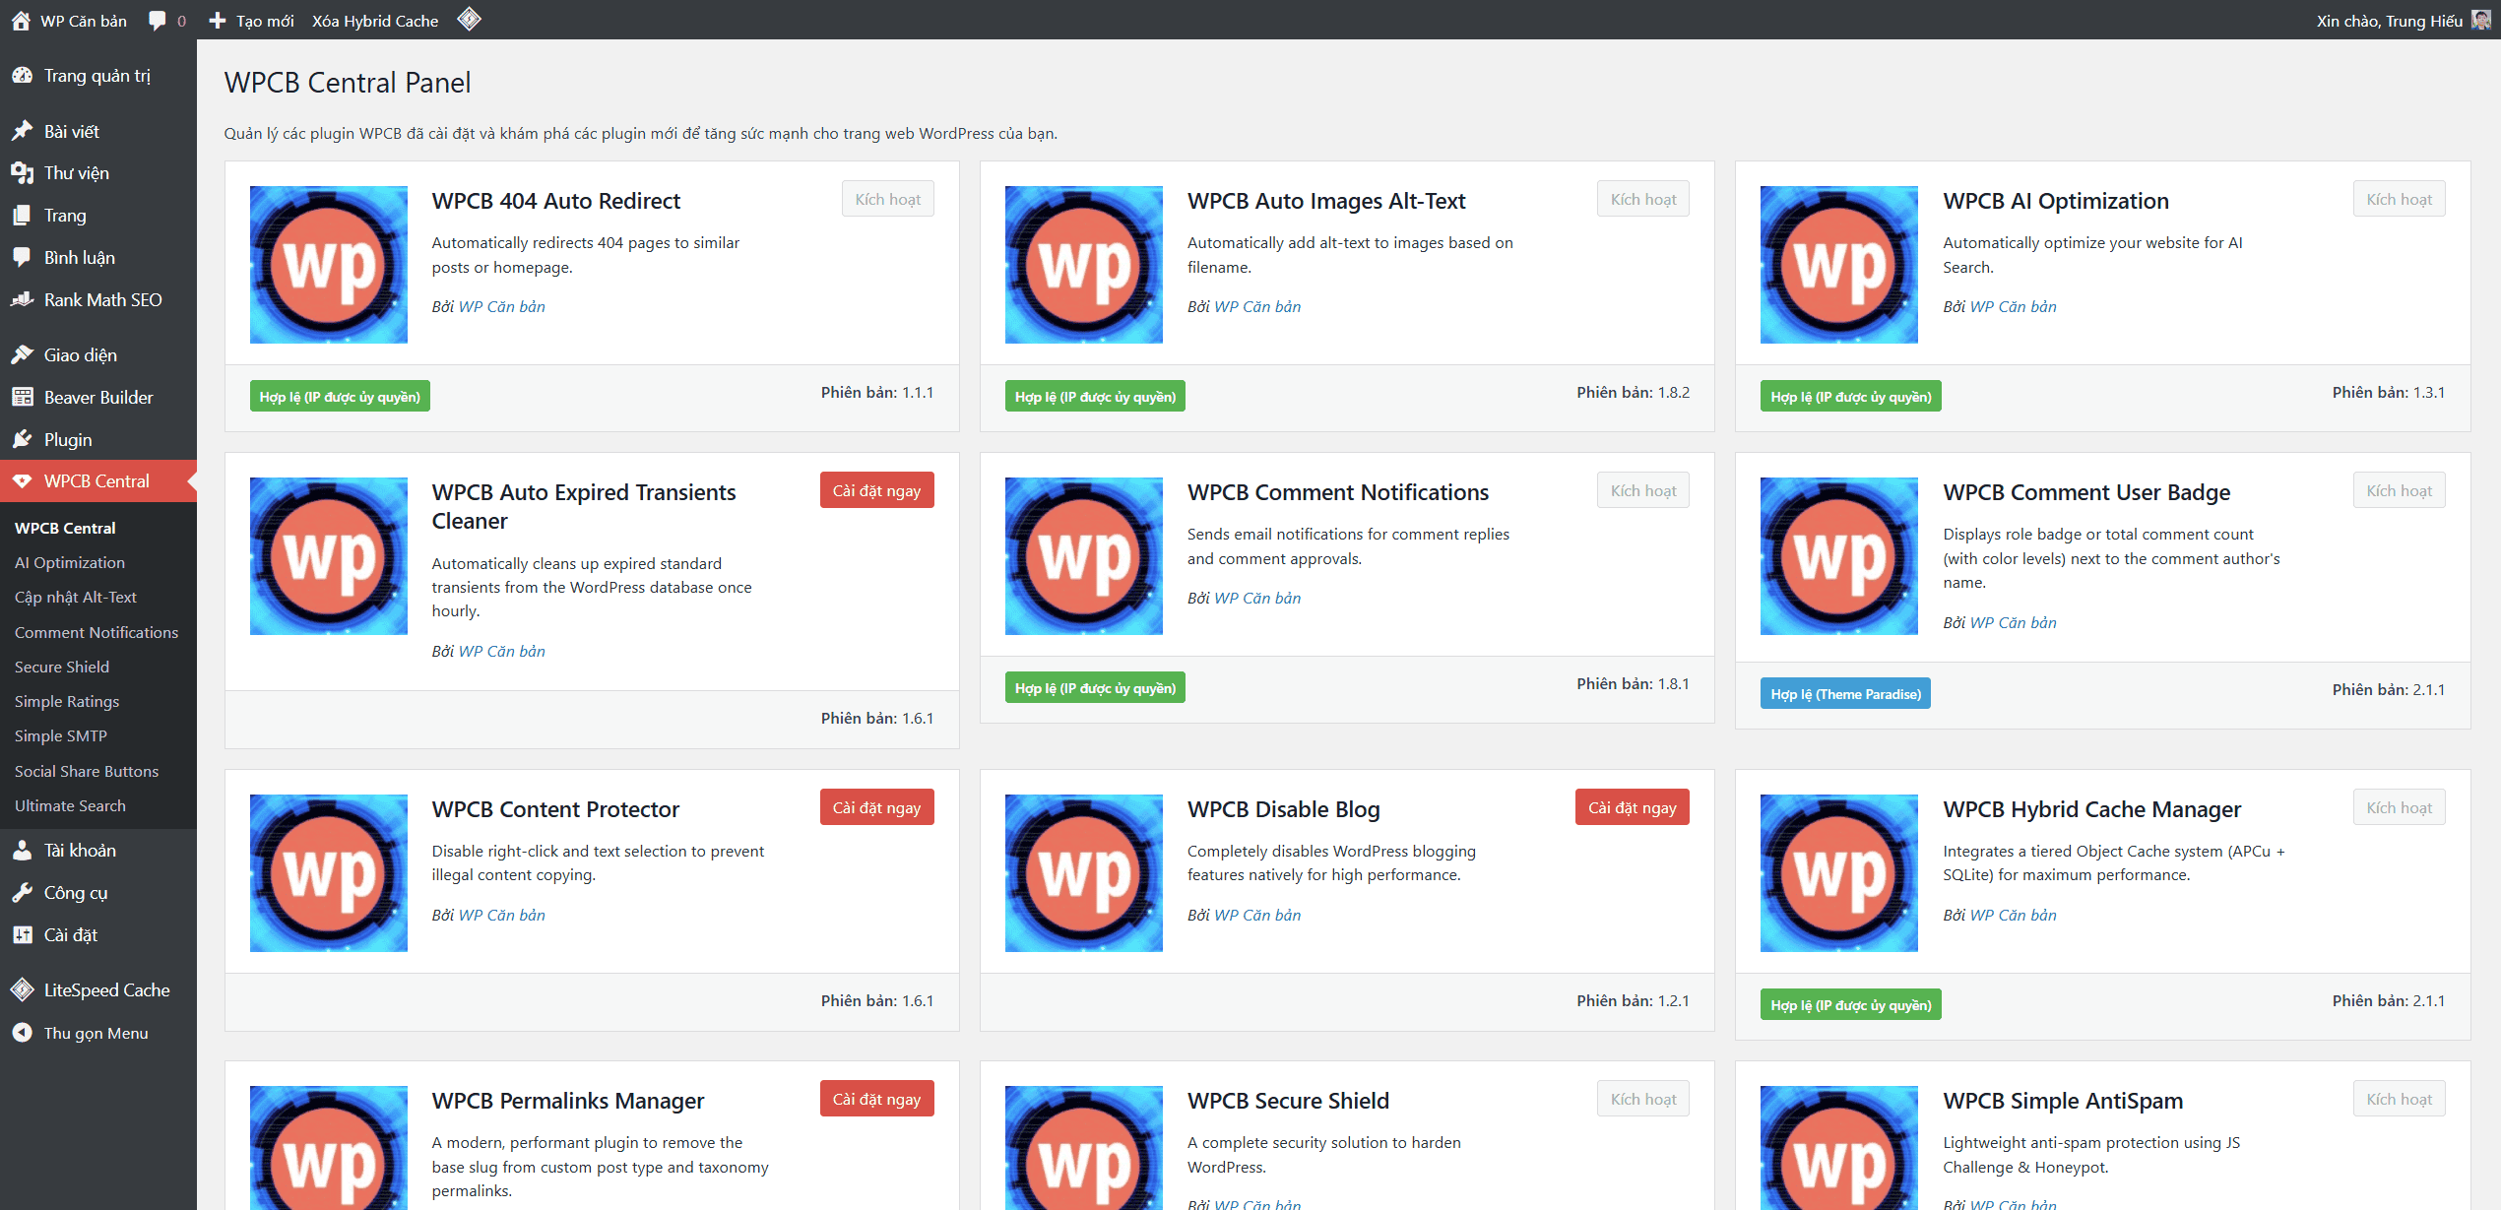Click Kích hoạt for WPCB Hybrid Cache Manager
The width and height of the screenshot is (2501, 1210).
2400,807
